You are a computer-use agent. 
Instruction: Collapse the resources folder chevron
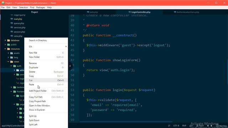pyautogui.click(x=5, y=49)
